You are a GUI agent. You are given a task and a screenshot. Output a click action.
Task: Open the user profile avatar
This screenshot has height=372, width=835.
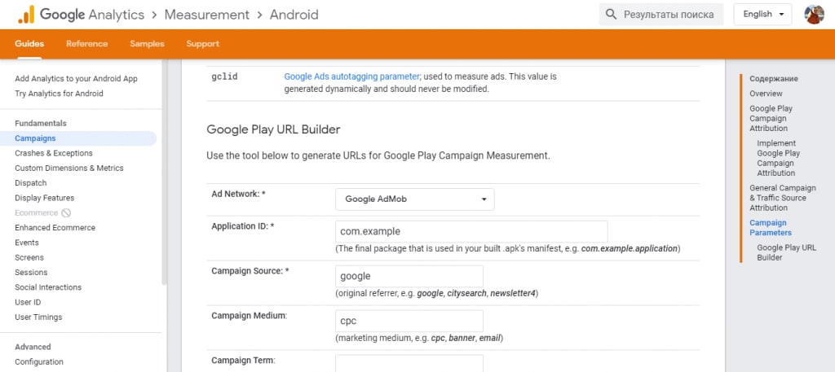point(815,15)
